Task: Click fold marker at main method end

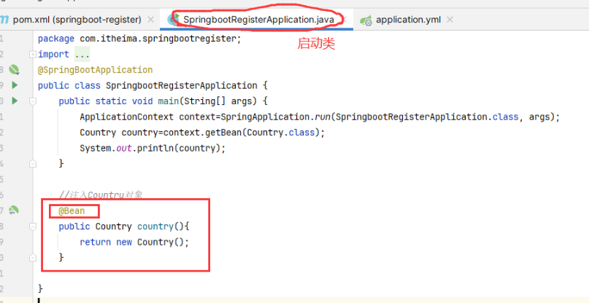Action: pos(33,164)
